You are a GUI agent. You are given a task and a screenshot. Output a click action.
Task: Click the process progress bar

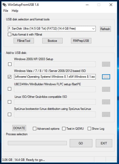pyautogui.click(x=37, y=143)
